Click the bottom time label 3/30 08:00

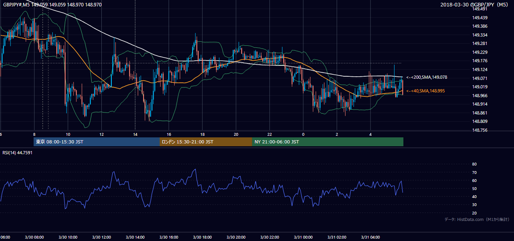pos(34,237)
